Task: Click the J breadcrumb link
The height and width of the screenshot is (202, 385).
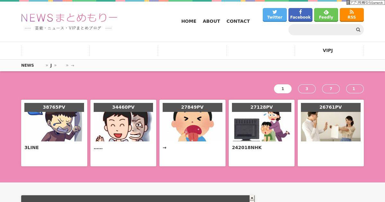Action: pos(51,65)
